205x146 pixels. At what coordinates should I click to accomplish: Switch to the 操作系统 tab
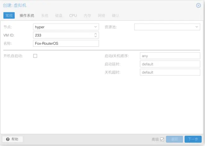click(x=27, y=16)
